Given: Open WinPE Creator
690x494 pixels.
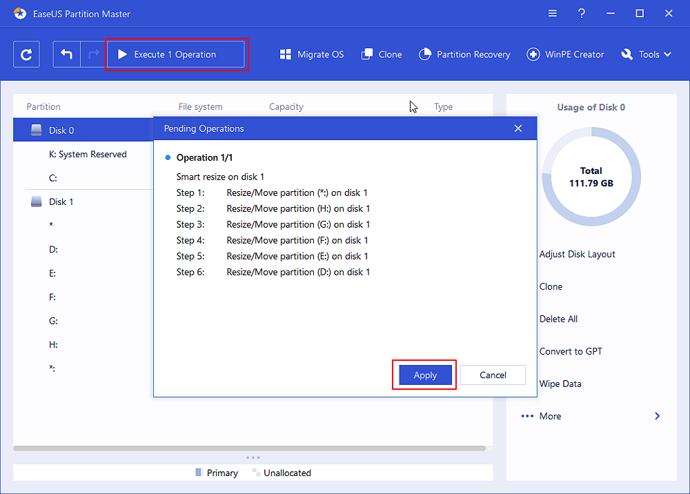Looking at the screenshot, I should pos(566,55).
